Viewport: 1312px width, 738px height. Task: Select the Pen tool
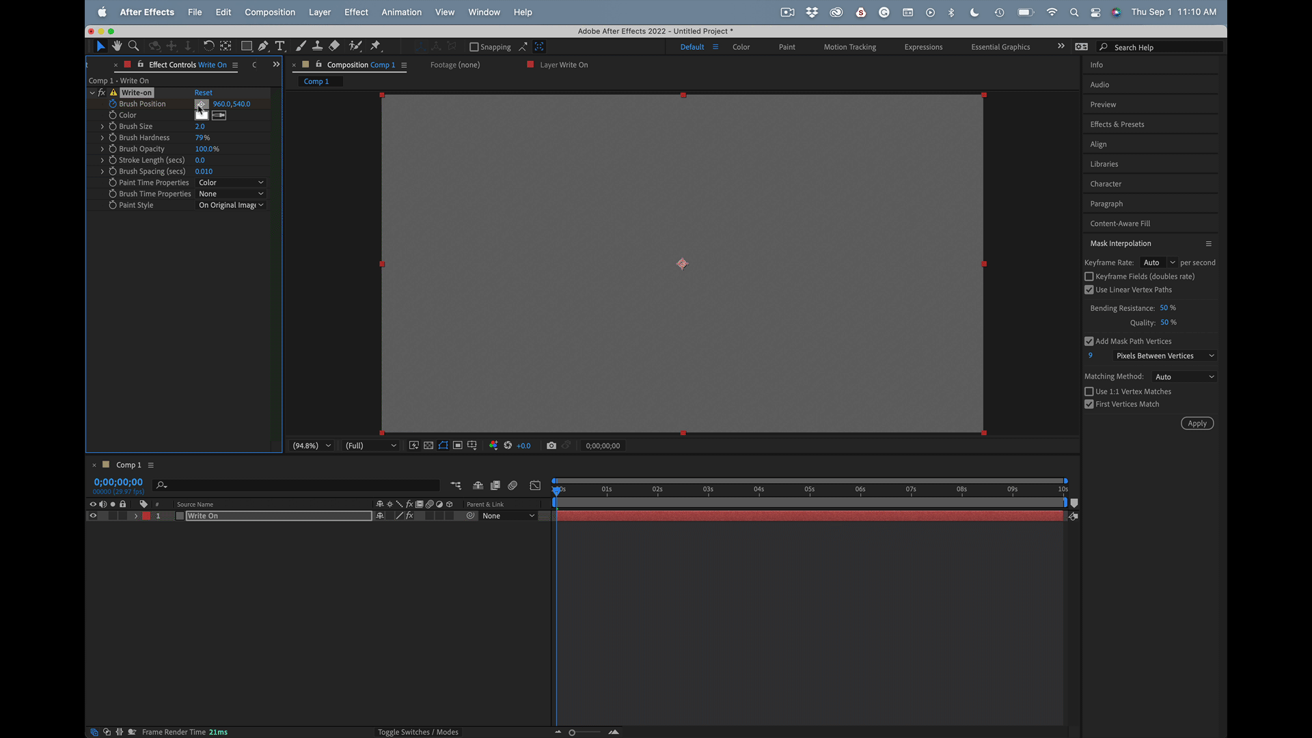pyautogui.click(x=263, y=46)
